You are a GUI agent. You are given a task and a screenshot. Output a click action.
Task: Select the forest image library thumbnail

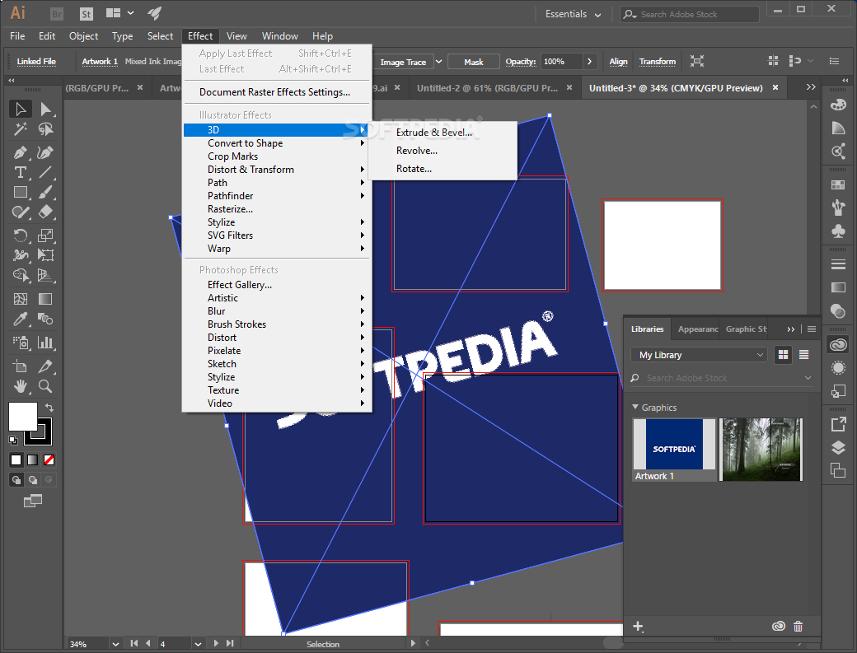pyautogui.click(x=761, y=450)
